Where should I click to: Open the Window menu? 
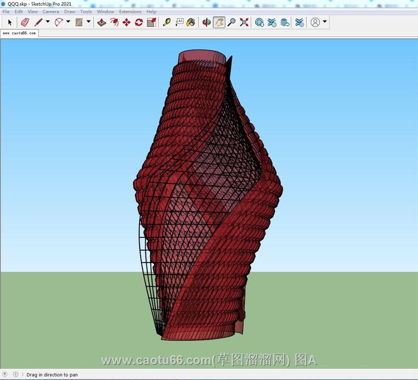click(105, 11)
